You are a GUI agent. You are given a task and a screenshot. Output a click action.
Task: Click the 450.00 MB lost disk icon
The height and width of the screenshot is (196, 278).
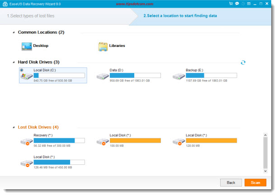tap(27, 163)
